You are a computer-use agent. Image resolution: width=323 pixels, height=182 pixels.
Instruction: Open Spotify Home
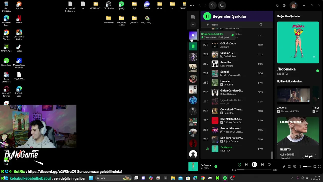[212, 5]
